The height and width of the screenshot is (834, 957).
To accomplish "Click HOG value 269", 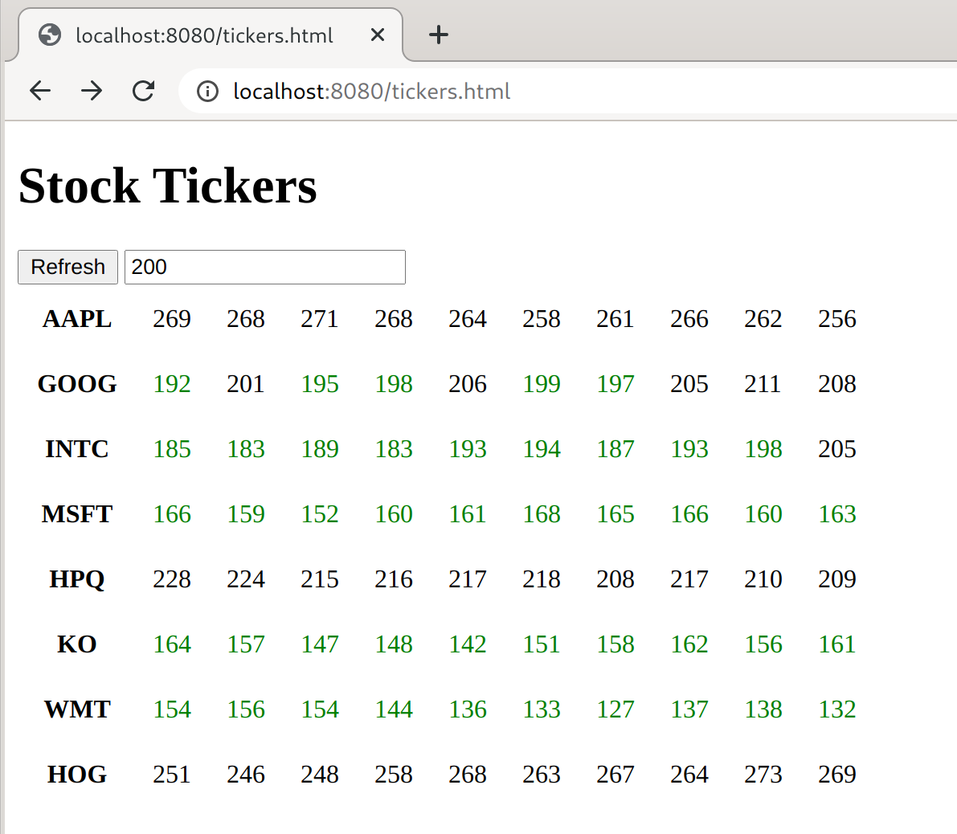I will [x=837, y=775].
